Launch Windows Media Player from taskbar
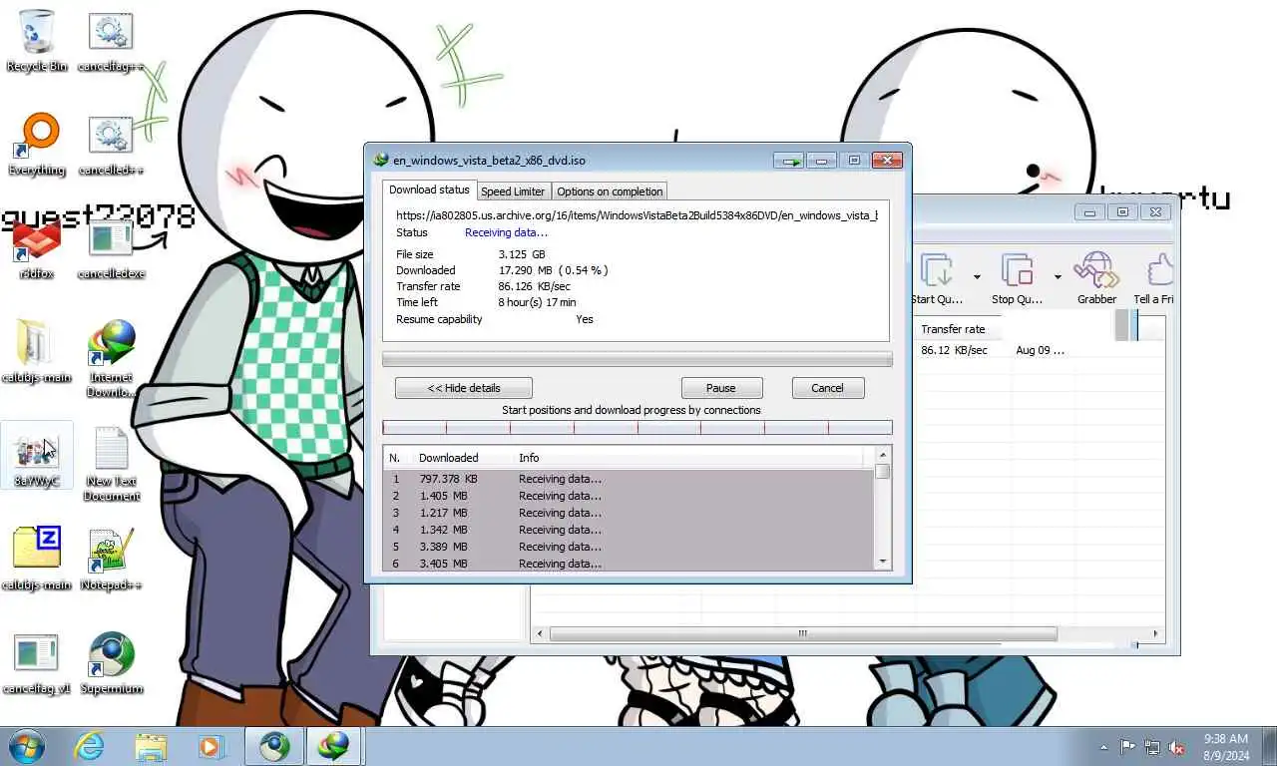 point(211,746)
